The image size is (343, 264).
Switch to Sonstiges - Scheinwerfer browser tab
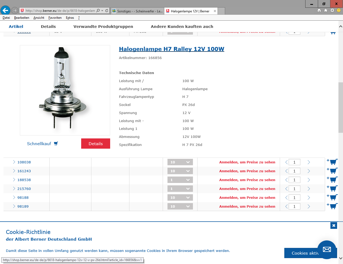click(137, 11)
